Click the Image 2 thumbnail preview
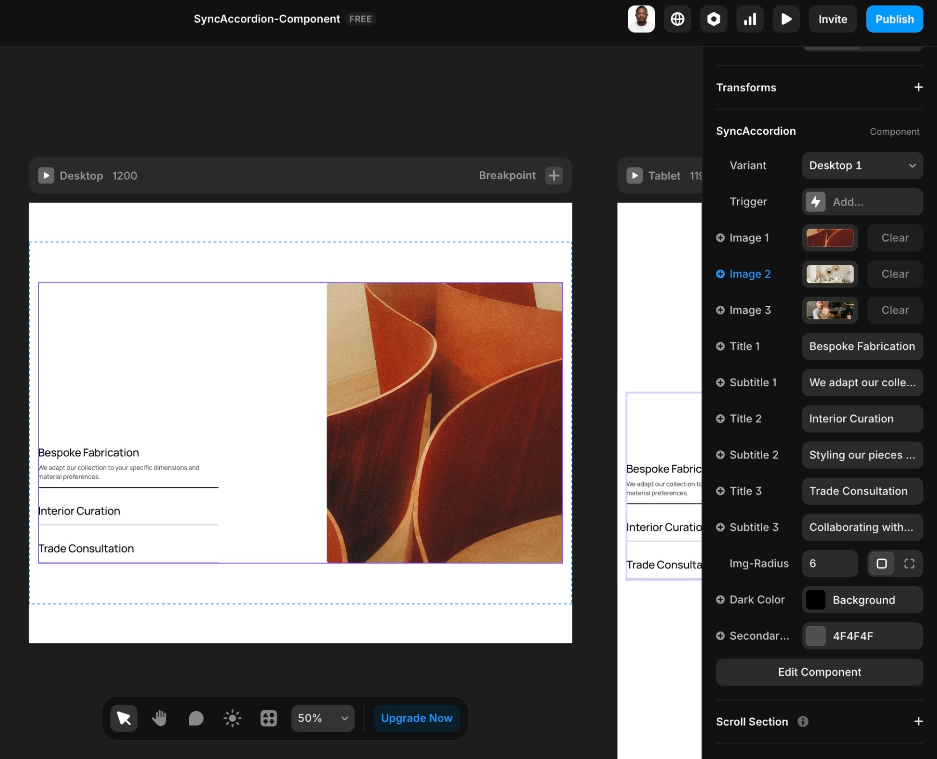937x759 pixels. click(830, 274)
